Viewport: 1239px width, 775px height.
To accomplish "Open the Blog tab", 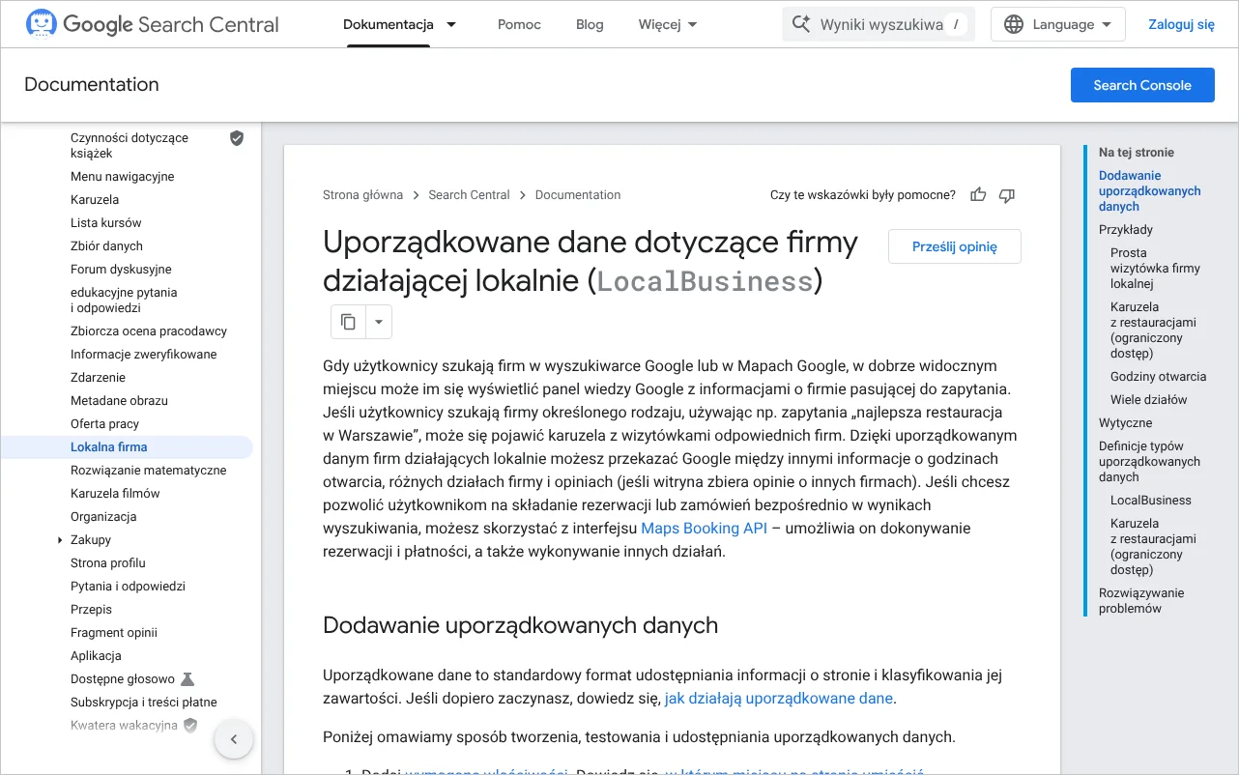I will pos(590,24).
